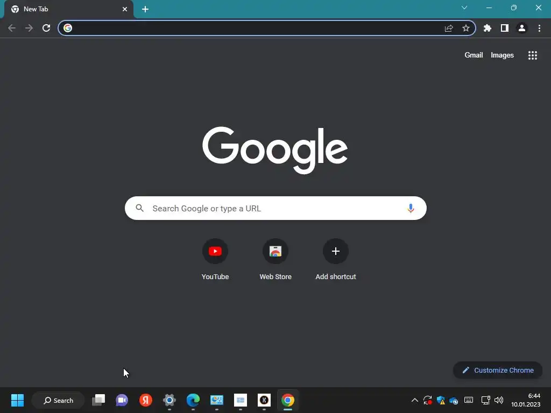
Task: Switch to Microsoft Edge on the taskbar
Action: coord(193,400)
